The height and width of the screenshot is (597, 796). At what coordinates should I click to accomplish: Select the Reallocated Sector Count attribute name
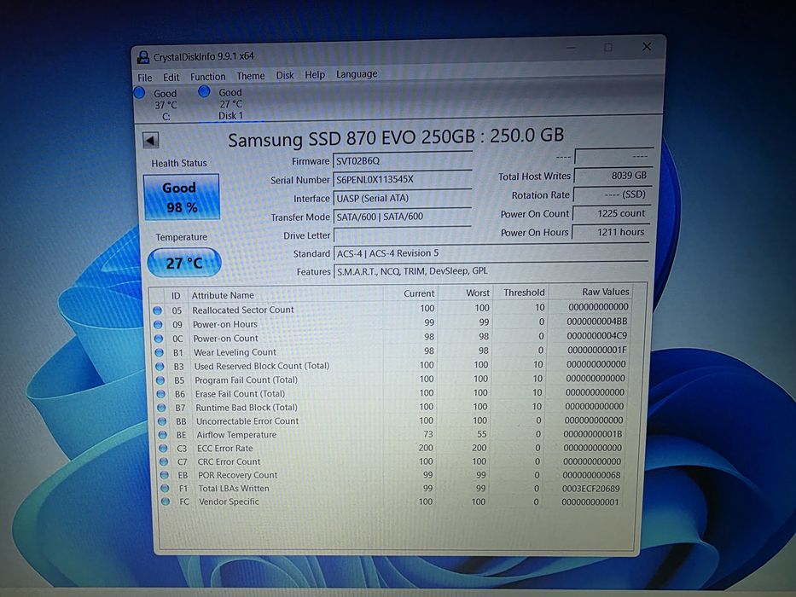[242, 310]
